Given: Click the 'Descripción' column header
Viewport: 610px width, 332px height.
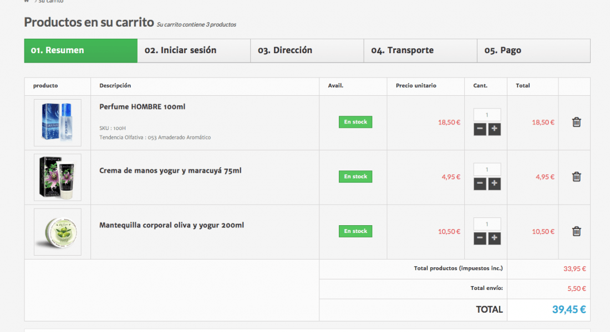Looking at the screenshot, I should point(115,85).
